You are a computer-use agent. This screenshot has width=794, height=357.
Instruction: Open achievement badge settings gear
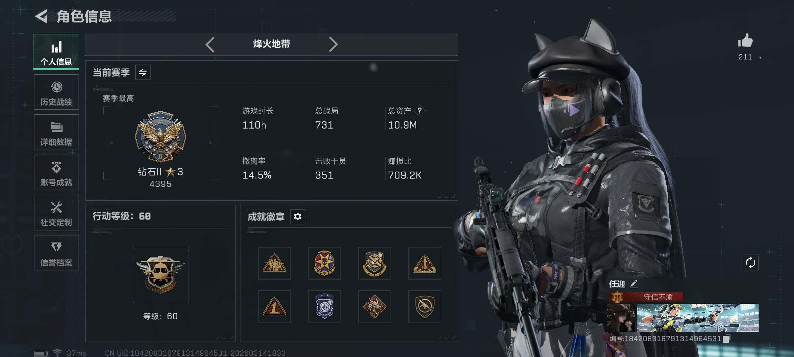(297, 217)
